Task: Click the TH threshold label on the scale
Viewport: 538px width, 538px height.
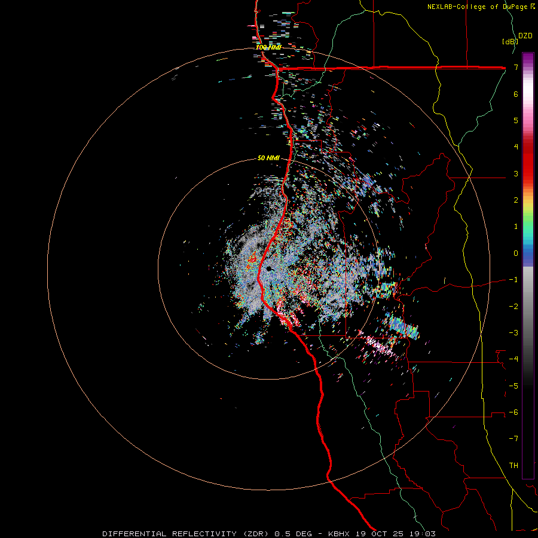Action: point(513,466)
